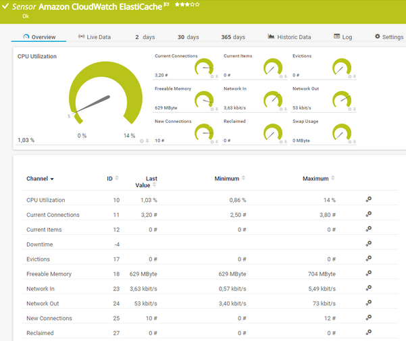The width and height of the screenshot is (406, 341).
Task: Open CPU Utilization row settings gear
Action: [x=369, y=199]
